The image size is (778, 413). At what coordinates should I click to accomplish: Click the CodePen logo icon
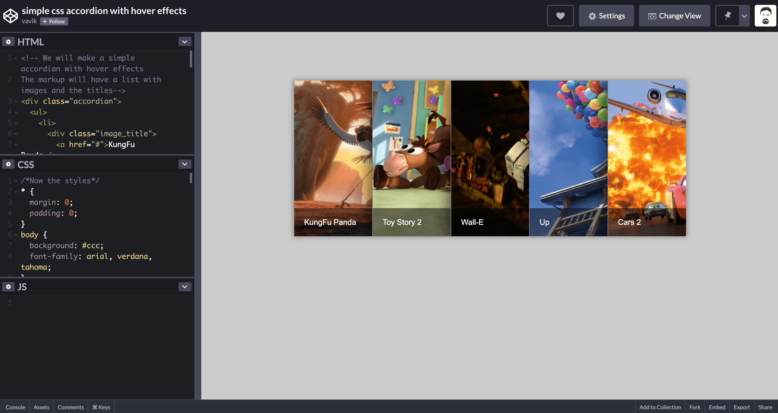point(11,16)
